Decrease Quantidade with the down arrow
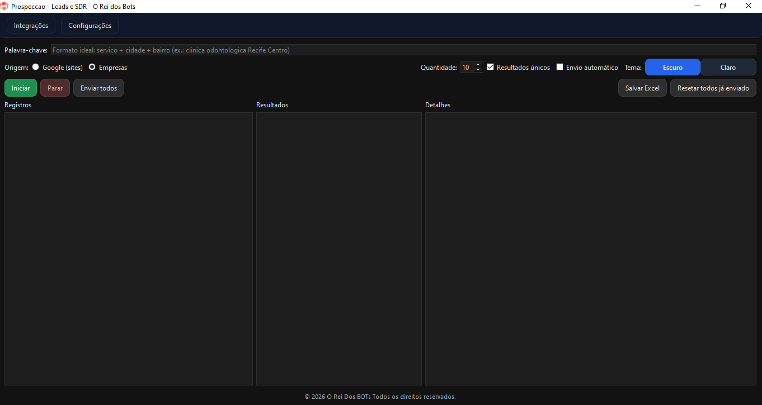This screenshot has width=762, height=405. tap(478, 70)
